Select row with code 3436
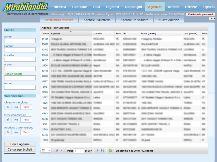This screenshot has height=162, width=217. (124, 66)
